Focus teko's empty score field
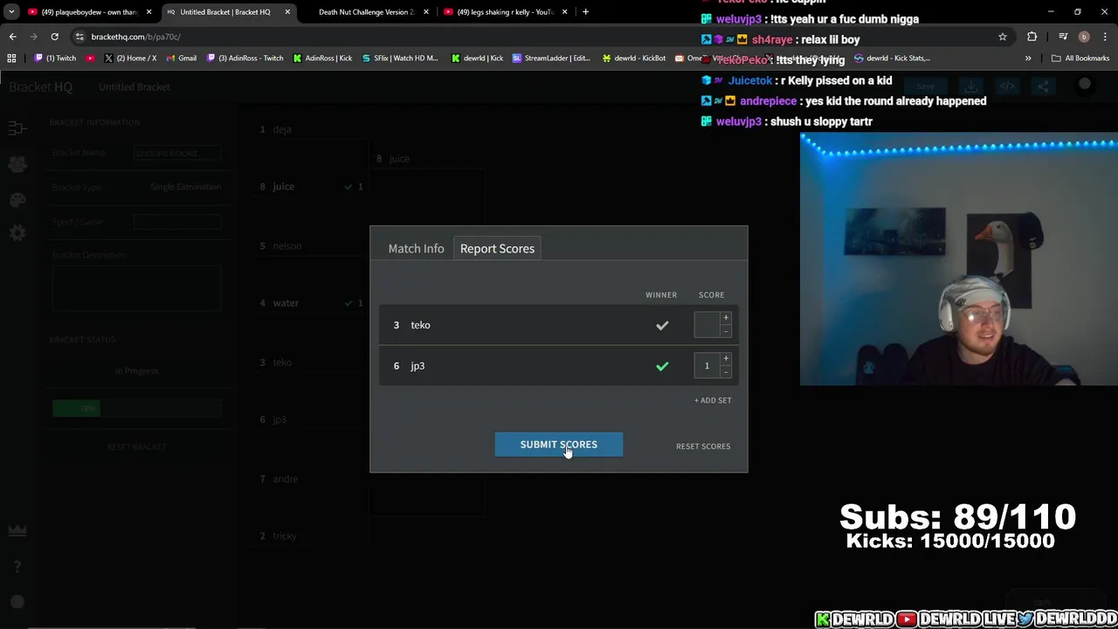The height and width of the screenshot is (629, 1118). pos(707,325)
